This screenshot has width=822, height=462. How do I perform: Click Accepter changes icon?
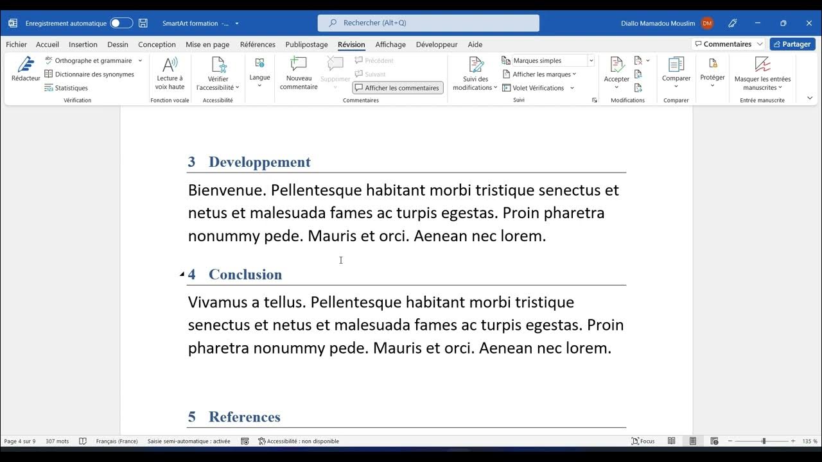(x=616, y=65)
